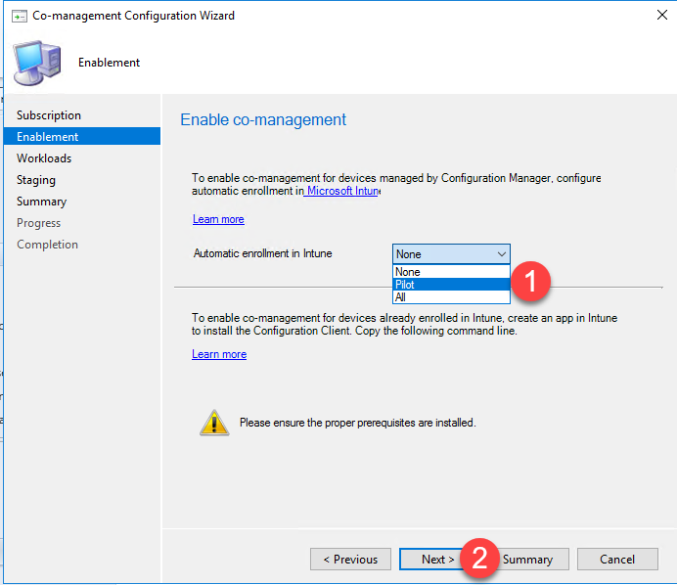Open the Automatic enrollment in Intune dropdown

(451, 254)
